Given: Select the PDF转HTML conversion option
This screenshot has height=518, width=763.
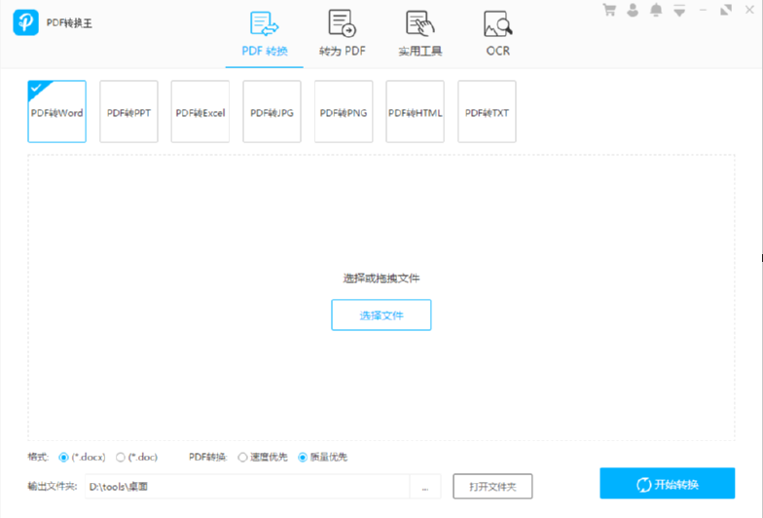Looking at the screenshot, I should (415, 111).
